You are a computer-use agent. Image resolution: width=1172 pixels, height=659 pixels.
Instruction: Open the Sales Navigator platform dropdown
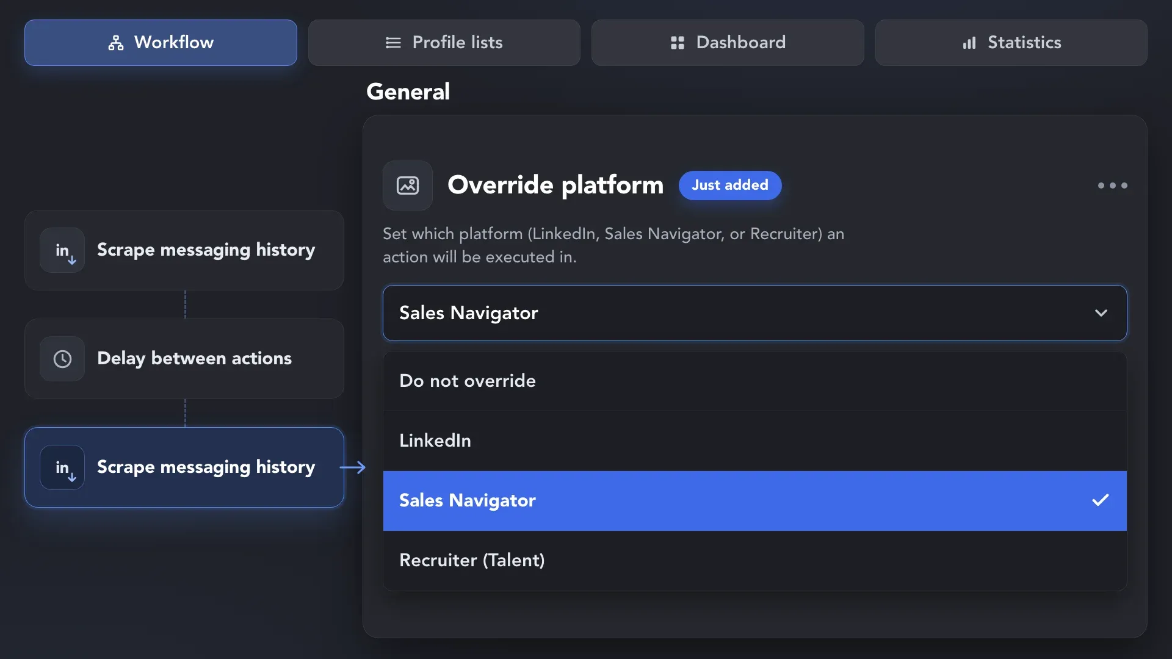point(754,313)
